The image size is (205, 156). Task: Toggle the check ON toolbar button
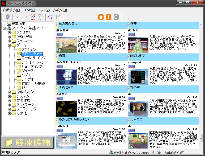tap(18, 17)
